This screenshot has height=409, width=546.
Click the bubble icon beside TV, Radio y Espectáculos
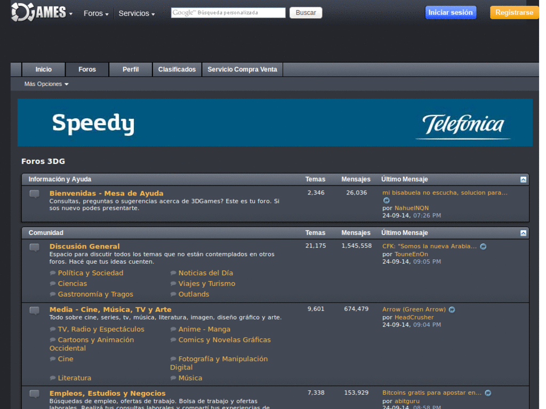click(x=53, y=329)
